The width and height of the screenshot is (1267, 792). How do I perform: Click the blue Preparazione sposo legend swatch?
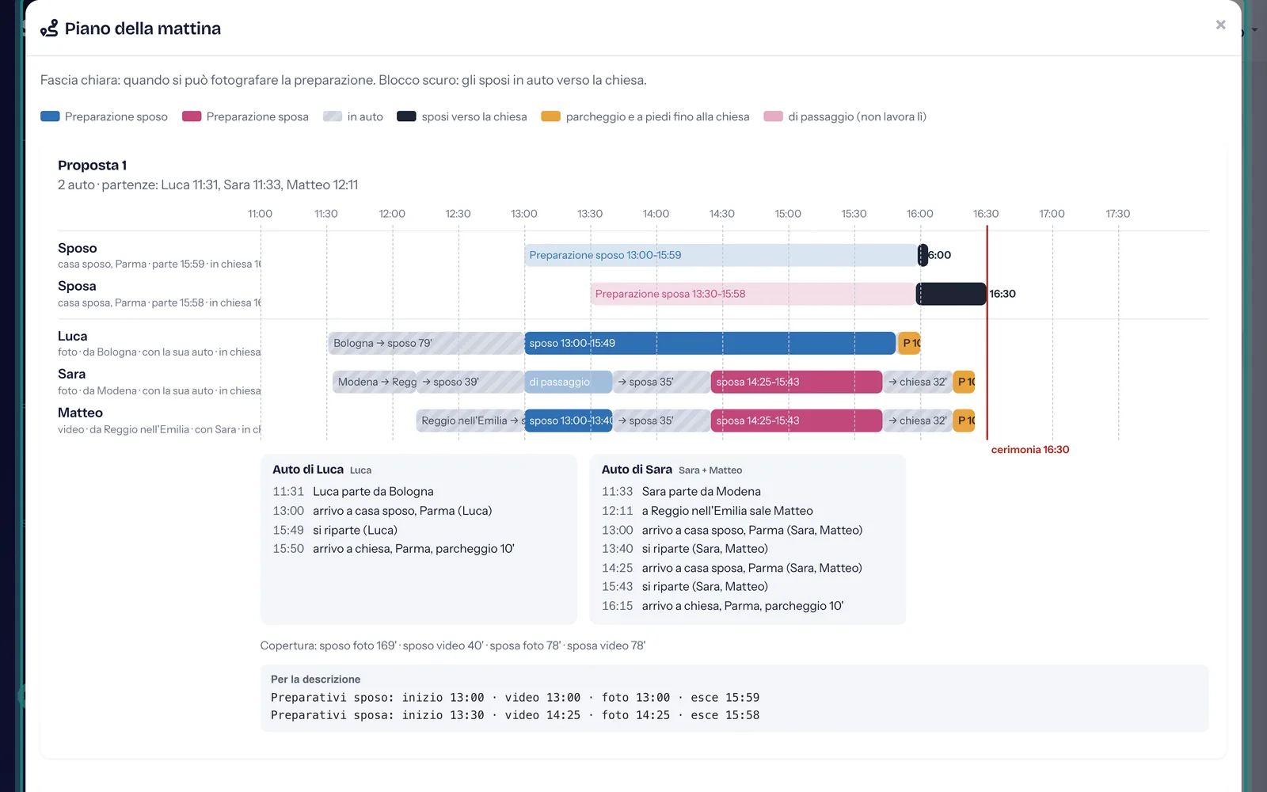(x=50, y=116)
